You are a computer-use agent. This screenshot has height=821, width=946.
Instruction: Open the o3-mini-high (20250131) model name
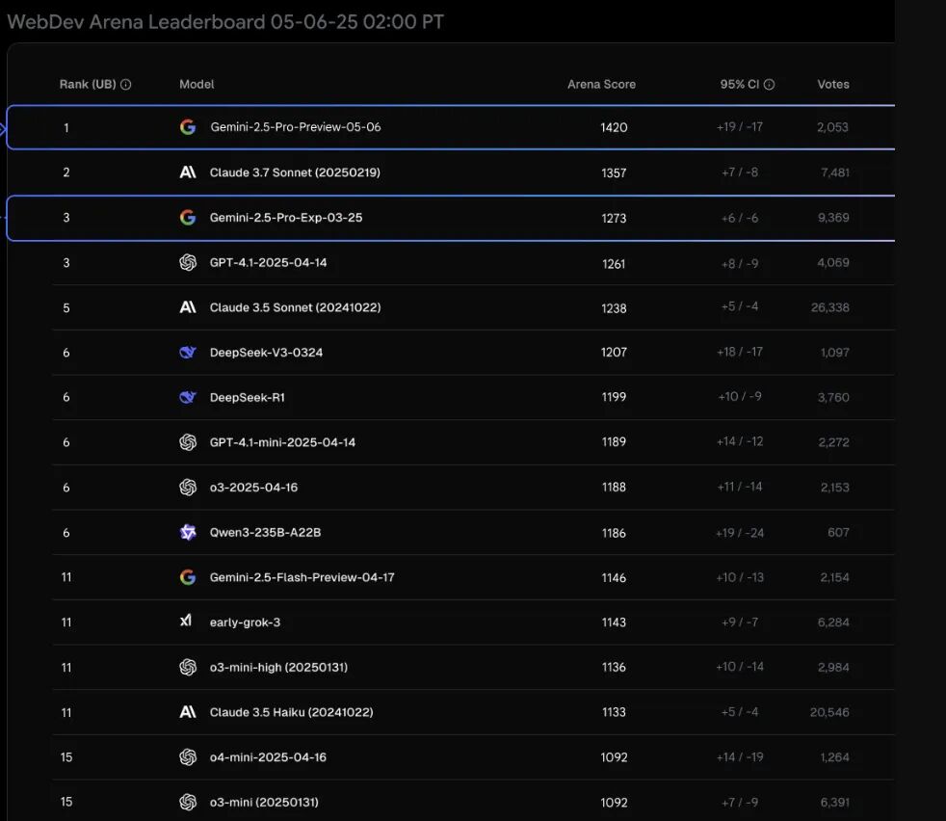tap(278, 667)
